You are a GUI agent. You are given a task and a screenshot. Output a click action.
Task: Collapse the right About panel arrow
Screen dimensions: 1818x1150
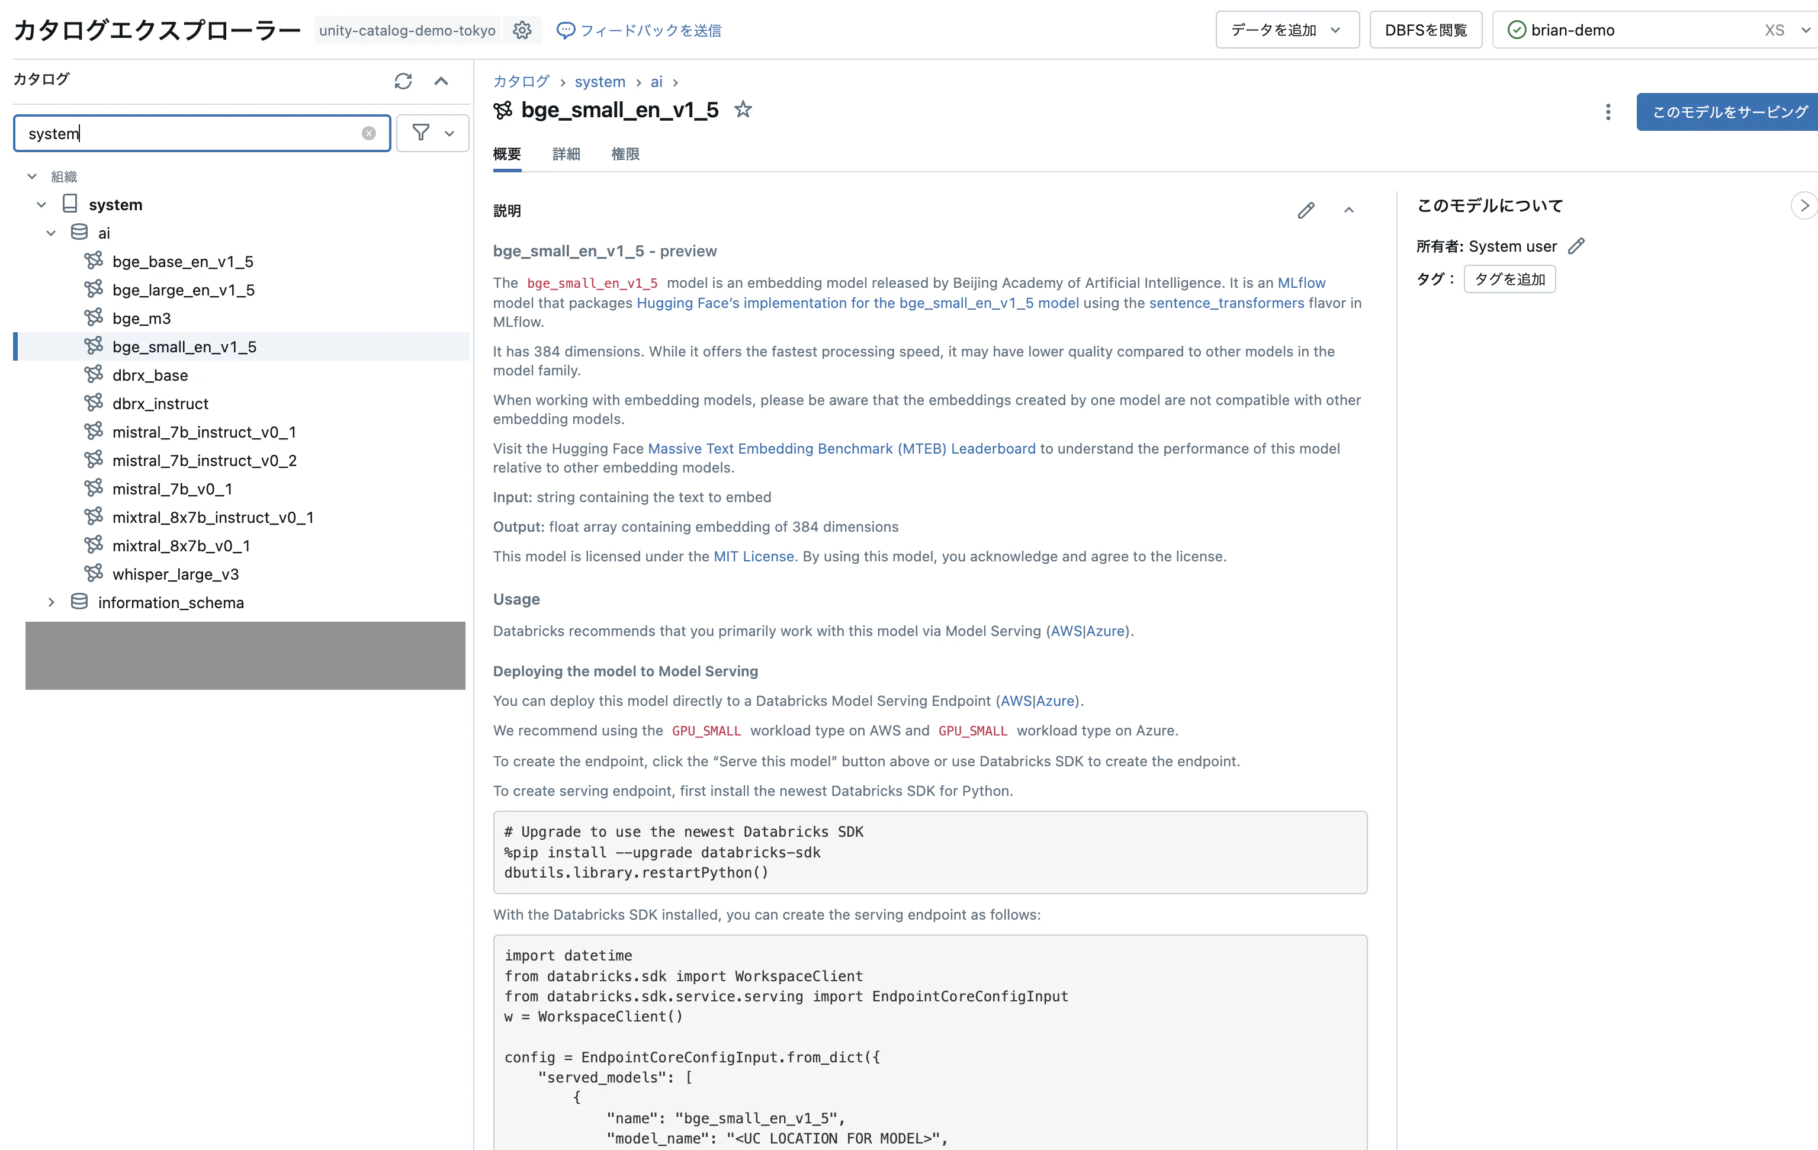click(1804, 205)
